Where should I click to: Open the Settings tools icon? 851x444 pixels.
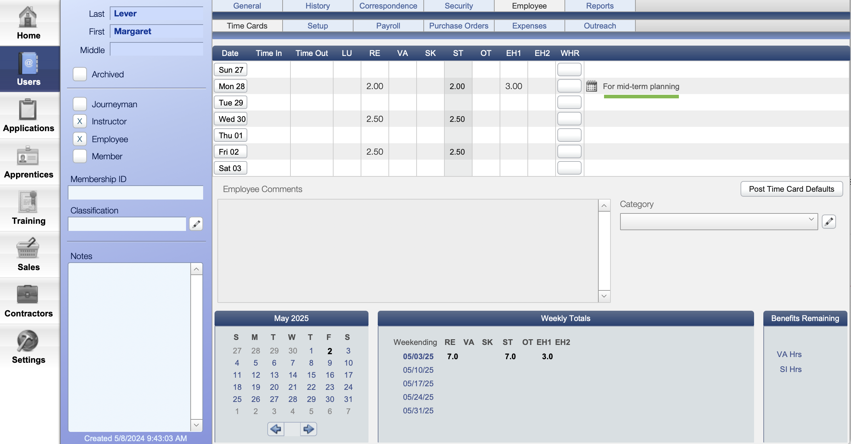pos(28,341)
